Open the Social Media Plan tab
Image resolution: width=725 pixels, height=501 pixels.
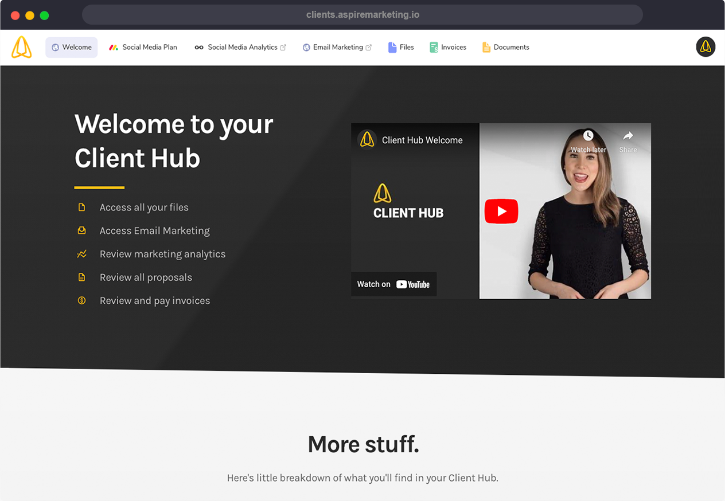(143, 48)
